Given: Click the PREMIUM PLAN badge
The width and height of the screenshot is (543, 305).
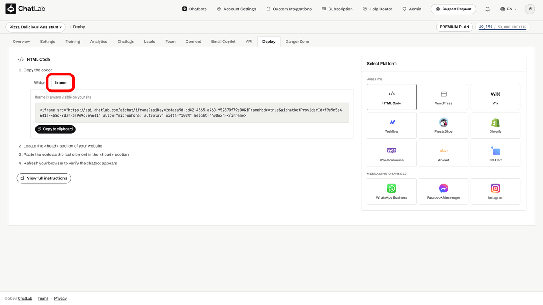Looking at the screenshot, I should coord(454,27).
